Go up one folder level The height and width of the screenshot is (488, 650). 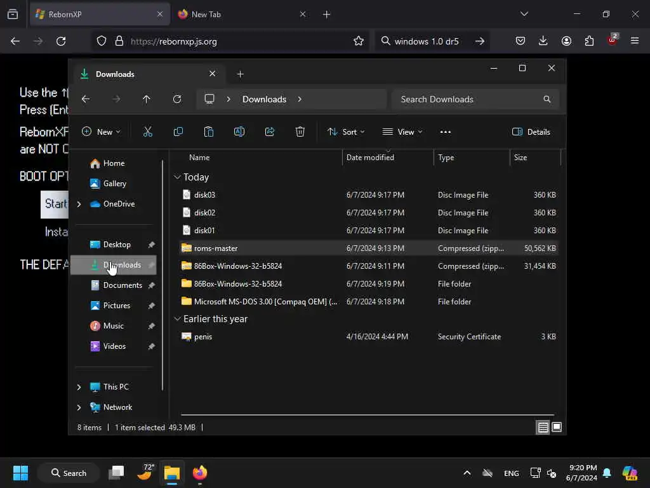point(147,99)
